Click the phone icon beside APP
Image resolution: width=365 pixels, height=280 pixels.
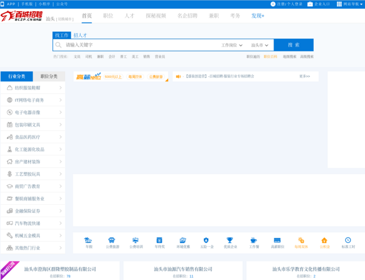2,4
